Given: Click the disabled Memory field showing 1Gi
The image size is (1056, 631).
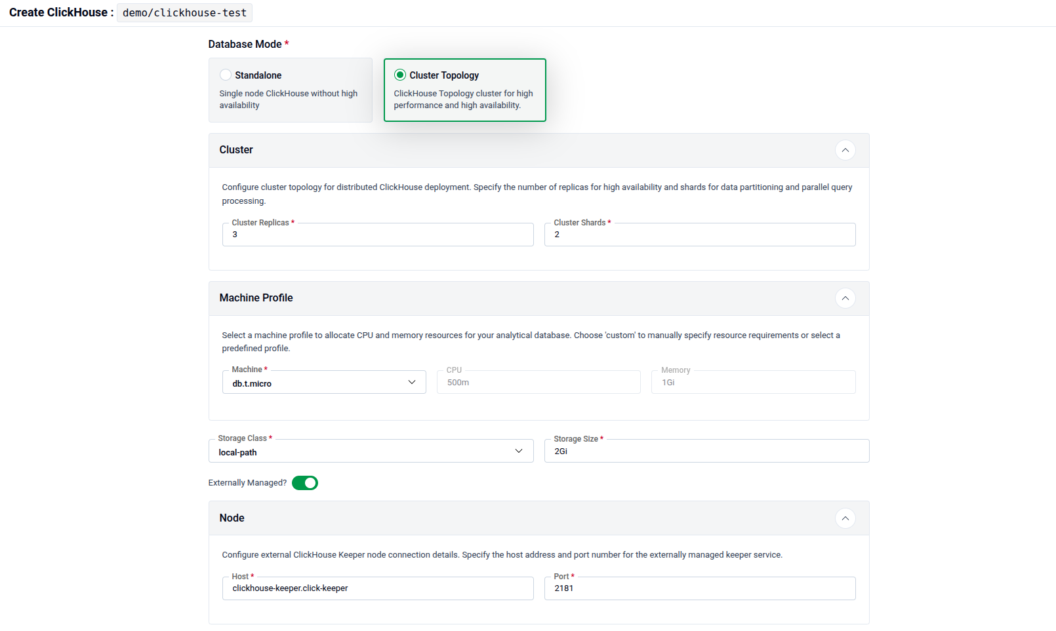Looking at the screenshot, I should pos(753,382).
